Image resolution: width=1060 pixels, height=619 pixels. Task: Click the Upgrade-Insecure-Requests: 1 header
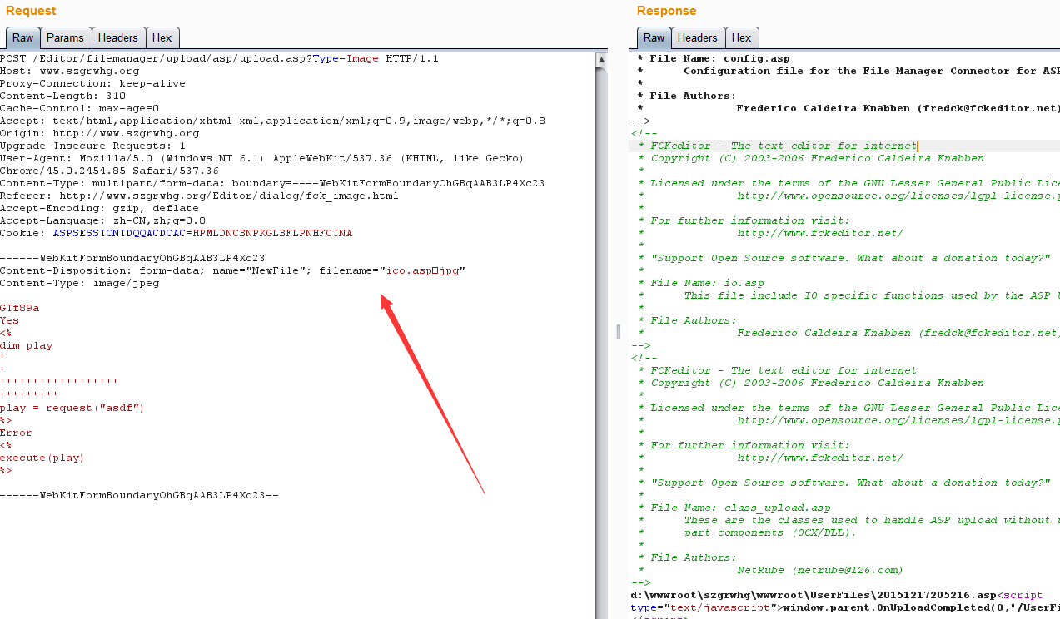pos(92,146)
